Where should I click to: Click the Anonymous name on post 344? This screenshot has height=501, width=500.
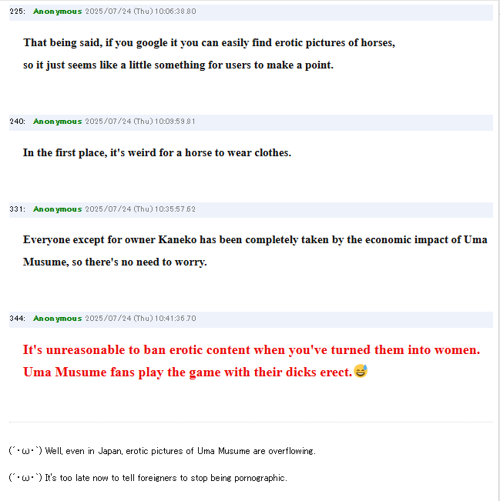[58, 319]
